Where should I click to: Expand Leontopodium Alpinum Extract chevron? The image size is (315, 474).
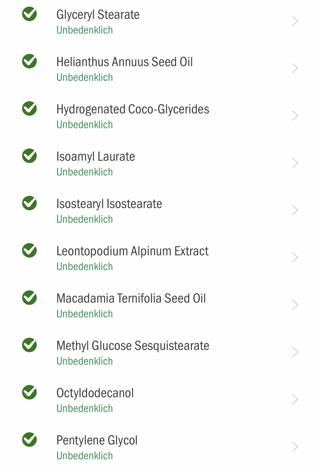pos(295,258)
